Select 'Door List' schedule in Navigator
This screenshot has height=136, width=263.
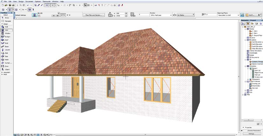coord(256,71)
